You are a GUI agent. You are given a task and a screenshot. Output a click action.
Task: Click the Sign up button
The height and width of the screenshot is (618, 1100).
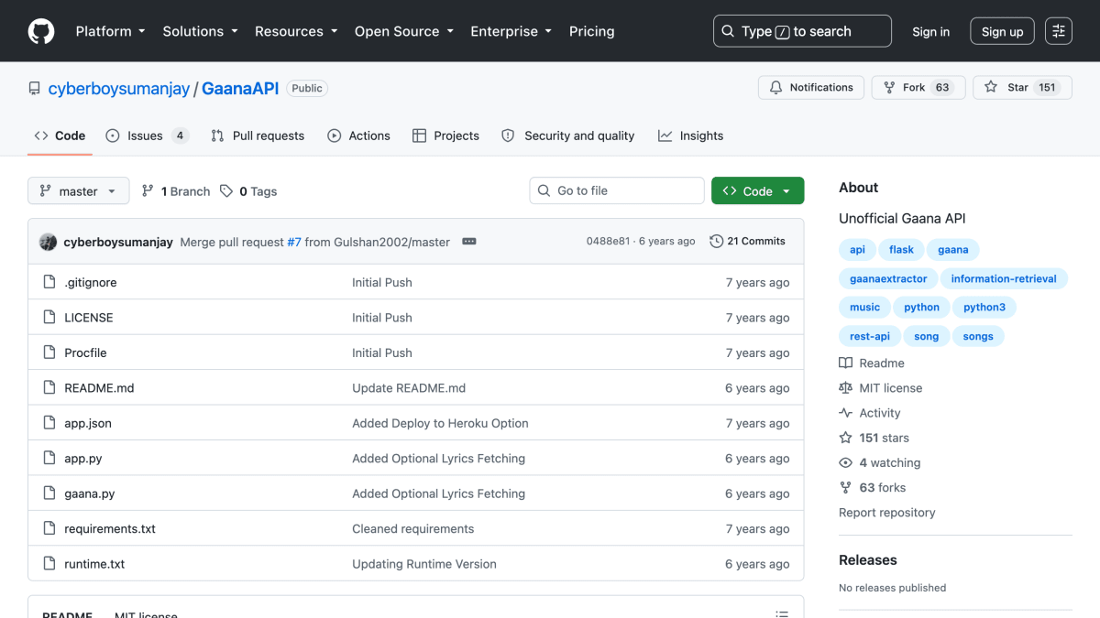[x=1002, y=31]
